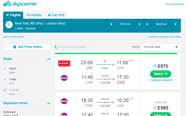186x116 pixels.
Task: Click the green Direct label on Norwegian flight
Action: [x=105, y=68]
